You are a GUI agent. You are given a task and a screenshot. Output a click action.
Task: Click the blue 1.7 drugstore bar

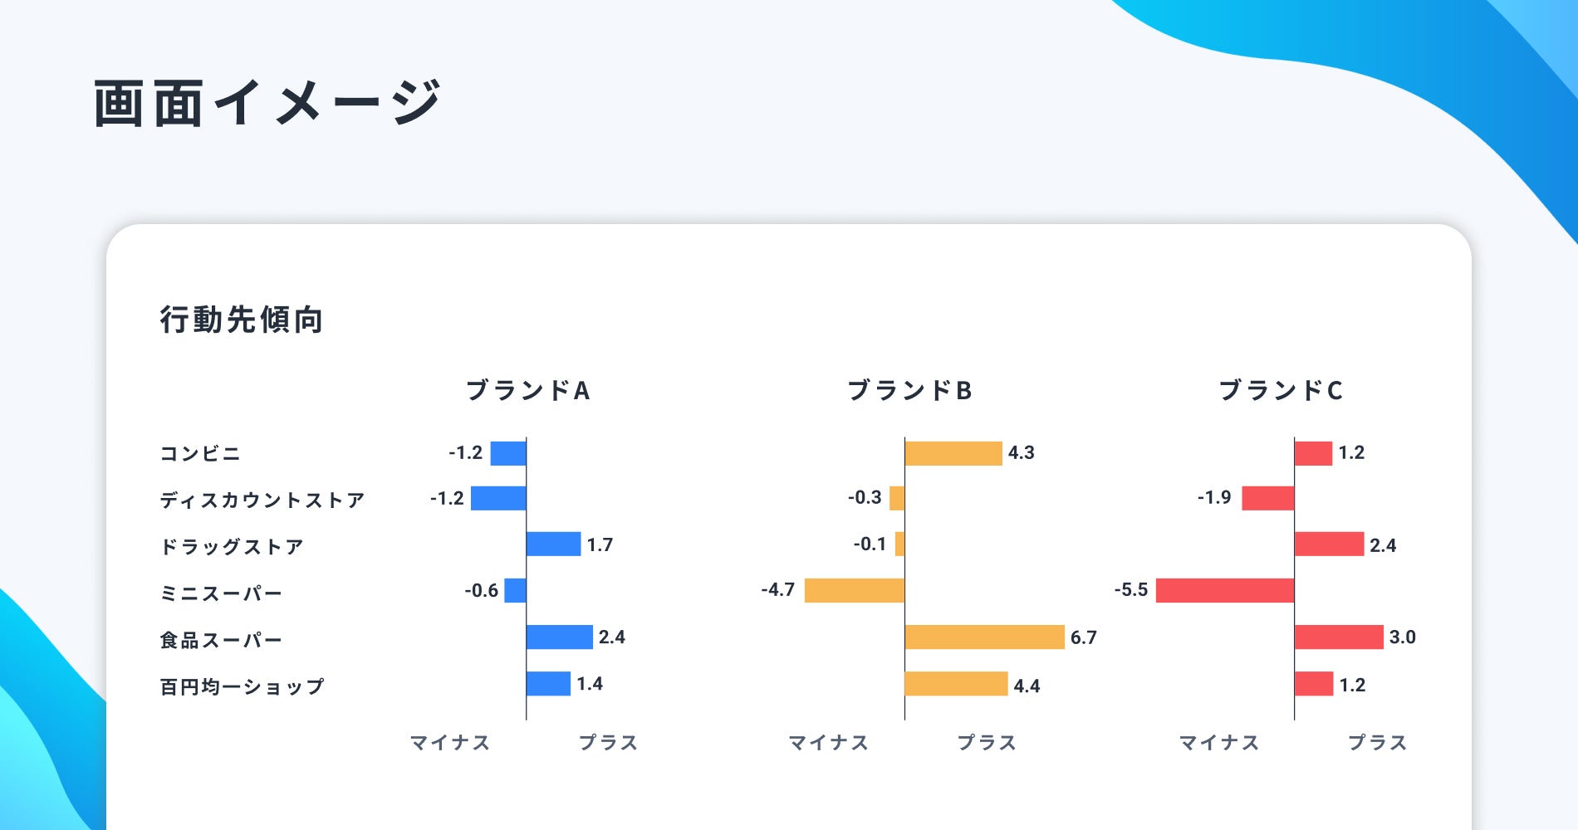pos(553,544)
